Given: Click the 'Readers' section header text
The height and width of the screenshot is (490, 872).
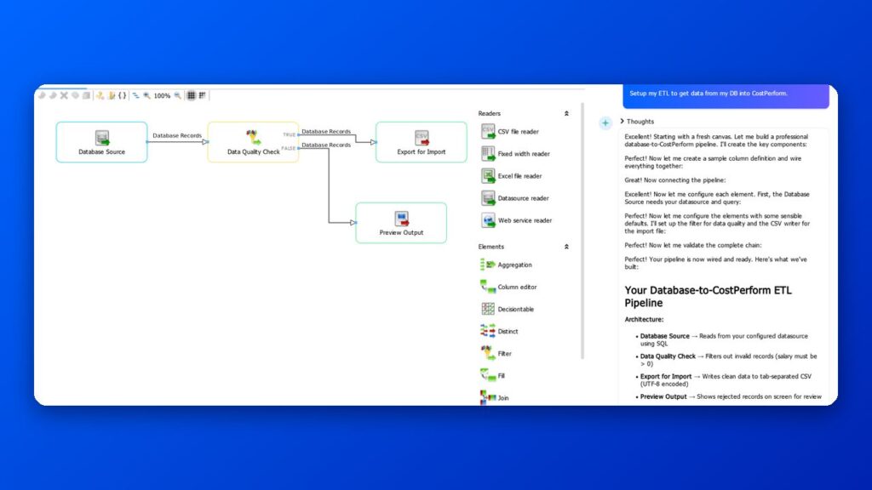Looking at the screenshot, I should click(490, 113).
